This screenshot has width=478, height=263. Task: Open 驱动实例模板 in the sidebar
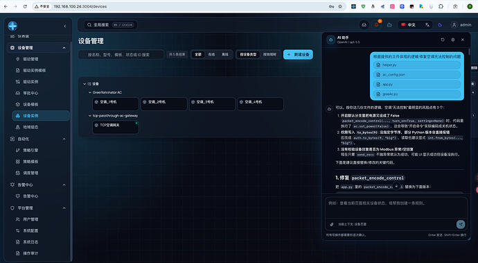pos(34,70)
